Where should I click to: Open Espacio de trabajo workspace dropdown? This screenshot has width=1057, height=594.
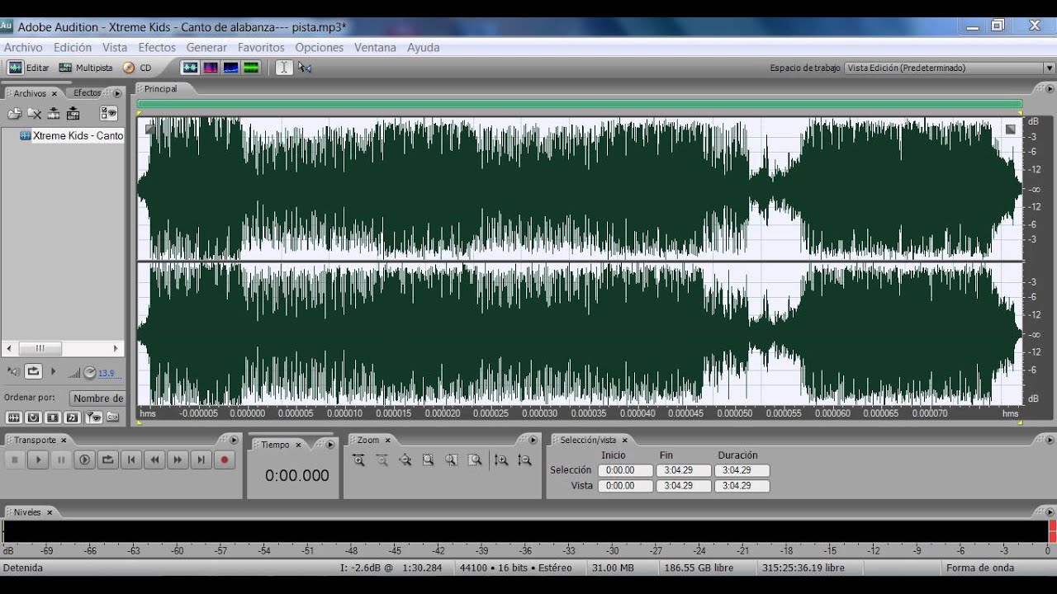pyautogui.click(x=950, y=68)
